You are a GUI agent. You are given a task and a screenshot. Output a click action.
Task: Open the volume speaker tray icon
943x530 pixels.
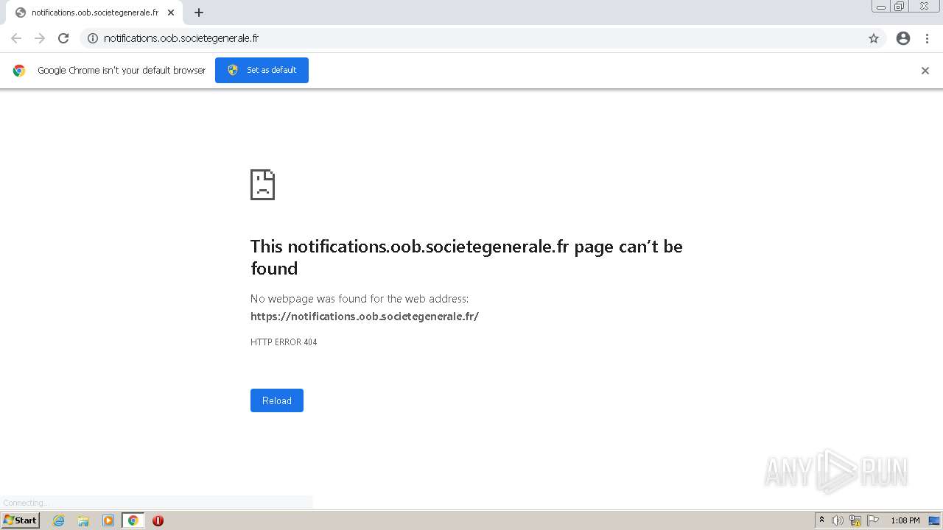pyautogui.click(x=838, y=520)
